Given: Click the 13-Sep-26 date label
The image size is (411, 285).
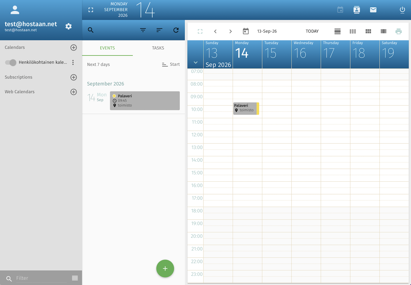Looking at the screenshot, I should [267, 31].
